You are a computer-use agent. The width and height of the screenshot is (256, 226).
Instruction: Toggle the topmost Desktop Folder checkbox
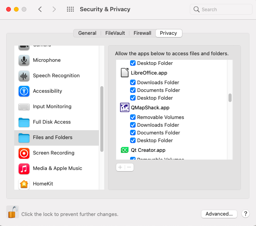(133, 63)
